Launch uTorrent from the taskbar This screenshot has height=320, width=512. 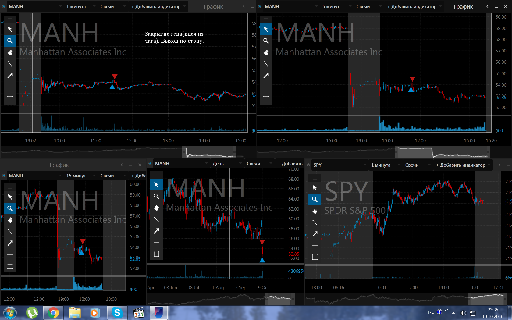(x=32, y=313)
